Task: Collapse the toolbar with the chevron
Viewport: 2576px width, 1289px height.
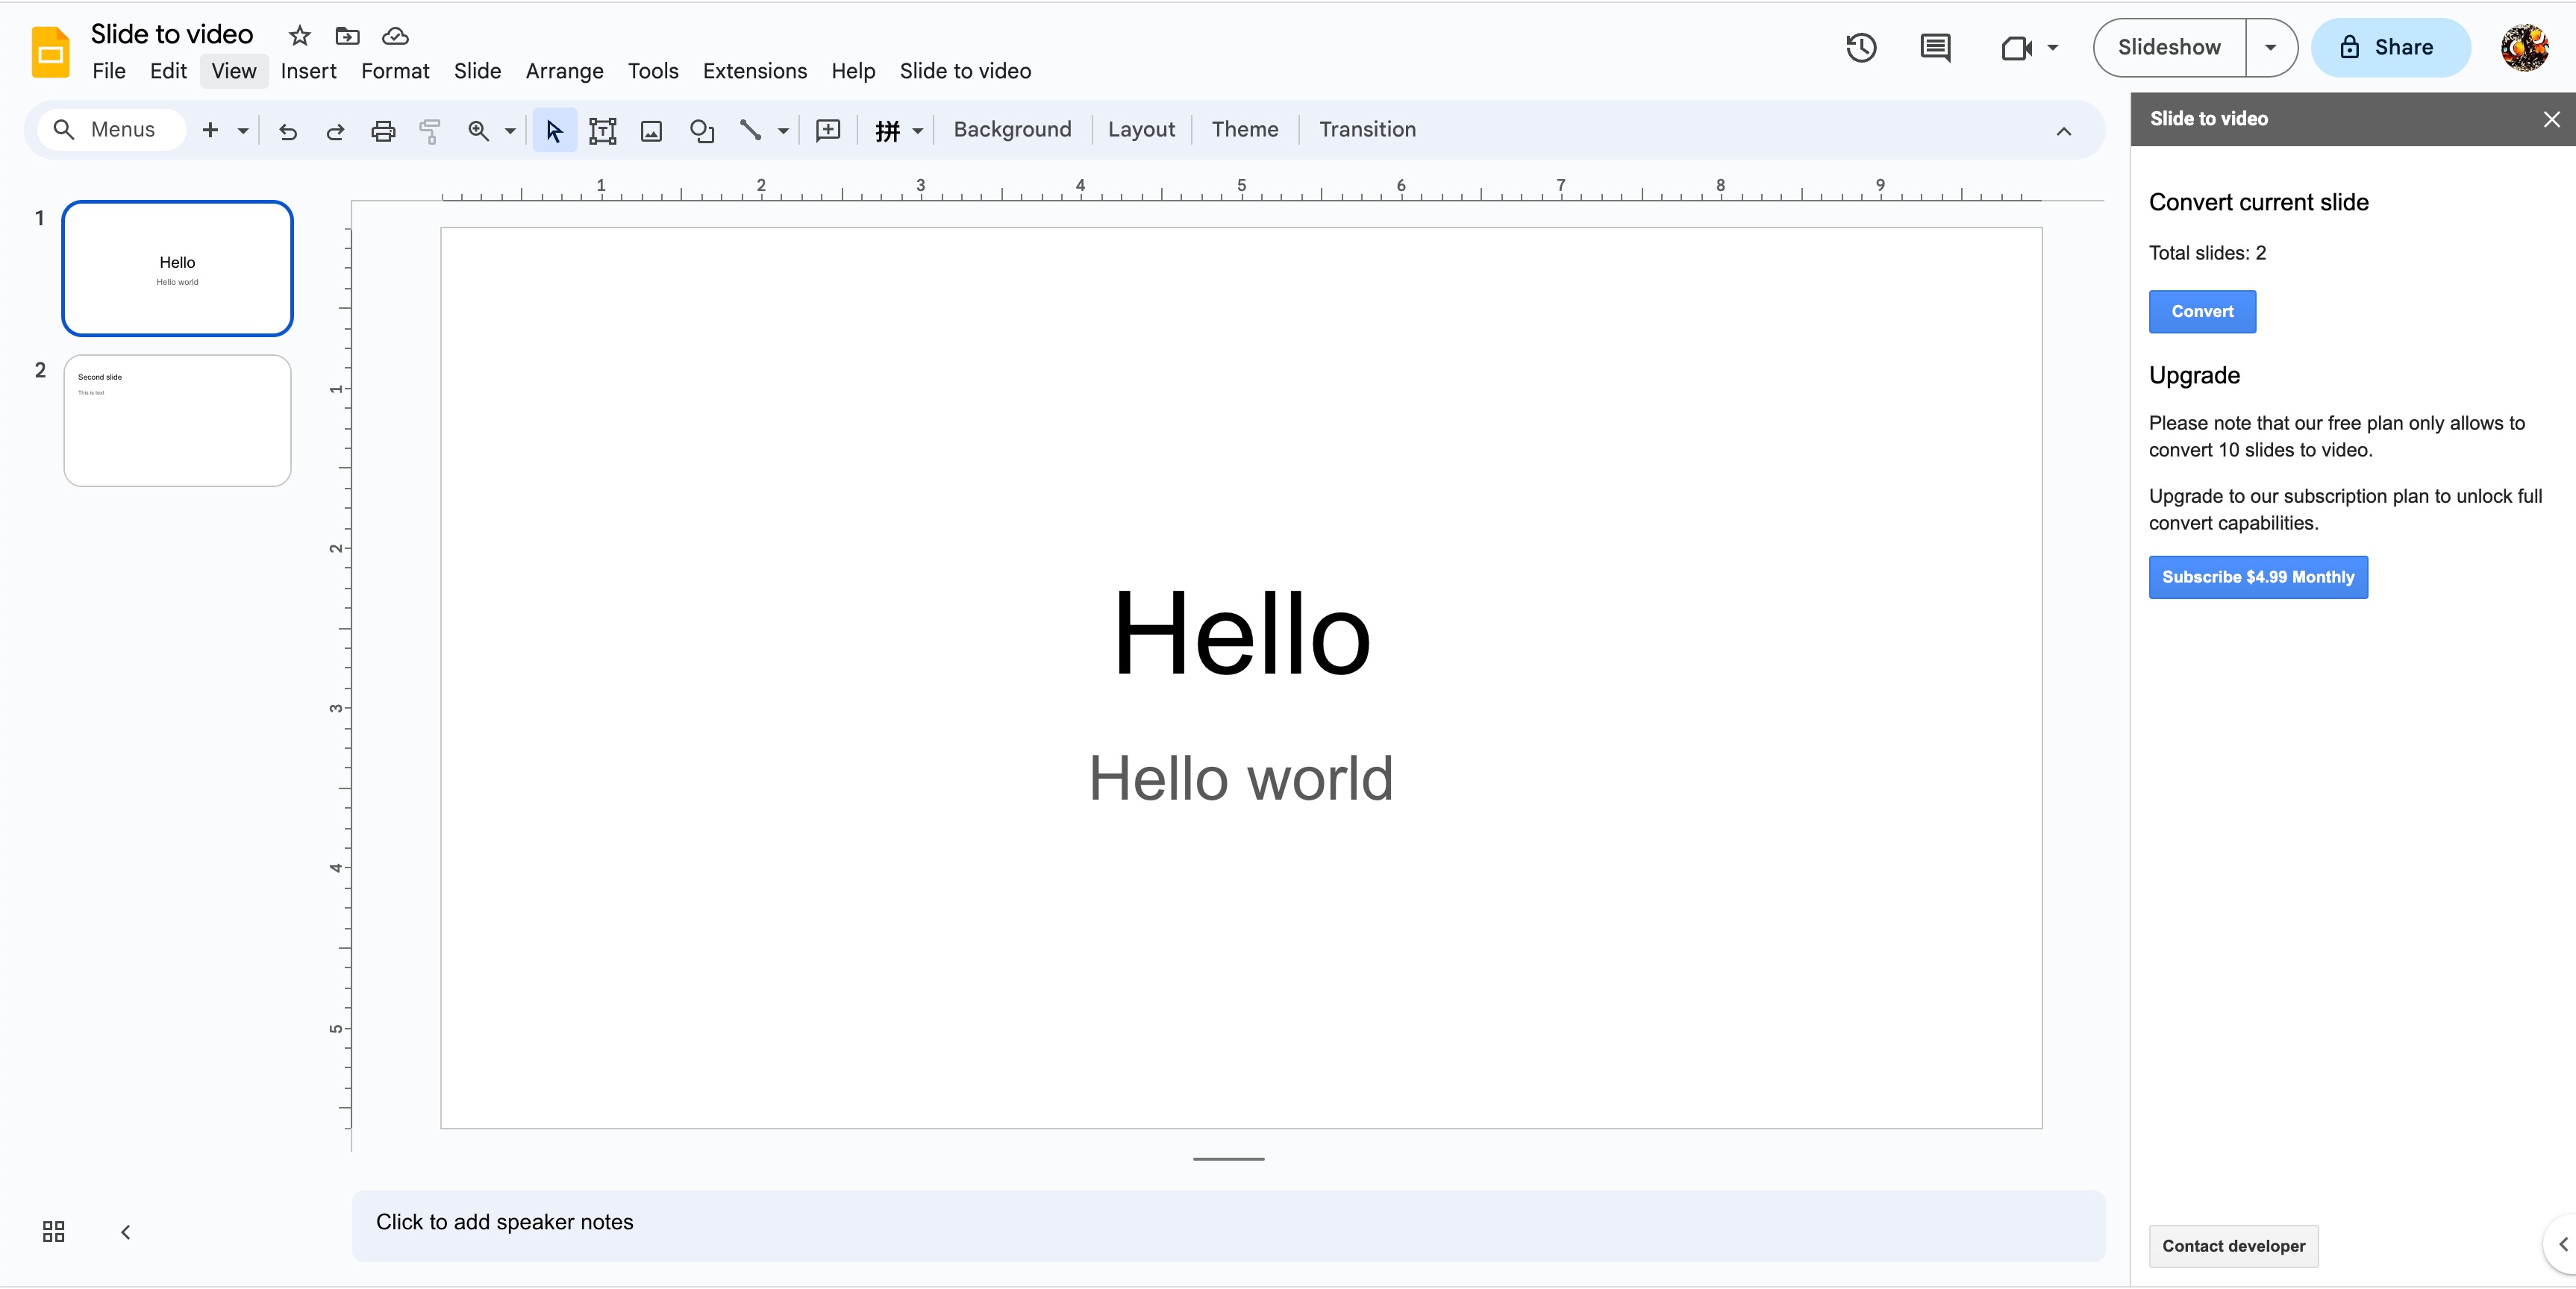Action: coord(2063,131)
